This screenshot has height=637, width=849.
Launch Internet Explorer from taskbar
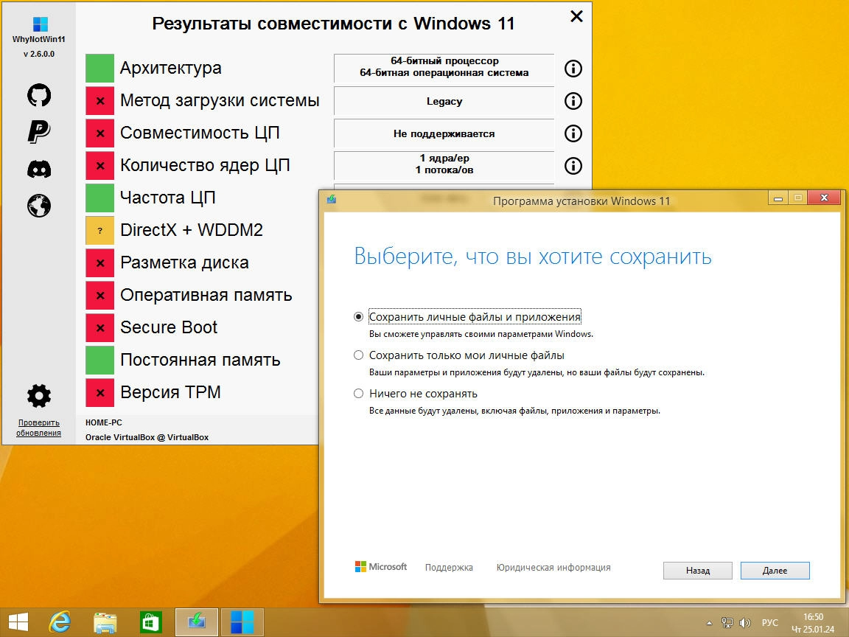60,622
